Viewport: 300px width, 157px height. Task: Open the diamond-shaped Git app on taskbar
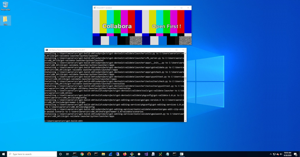pyautogui.click(x=132, y=154)
